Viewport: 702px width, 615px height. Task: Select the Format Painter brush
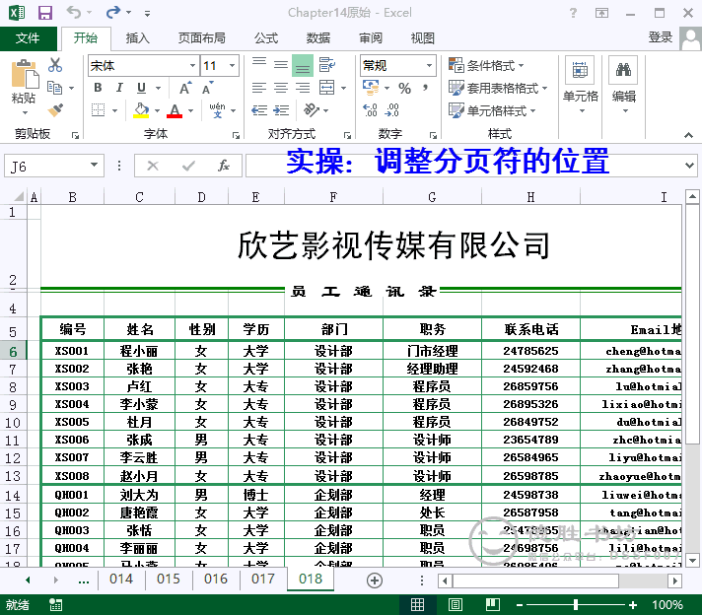tap(55, 109)
